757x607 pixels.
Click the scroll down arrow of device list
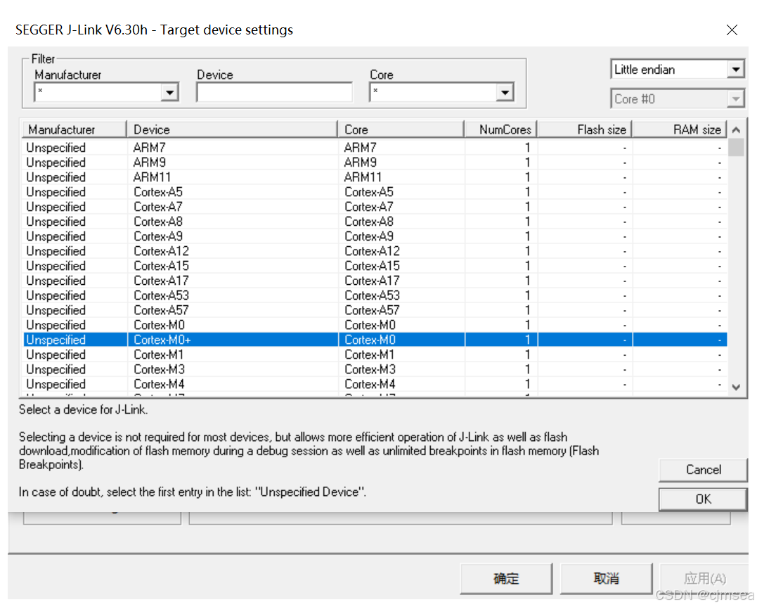(736, 387)
